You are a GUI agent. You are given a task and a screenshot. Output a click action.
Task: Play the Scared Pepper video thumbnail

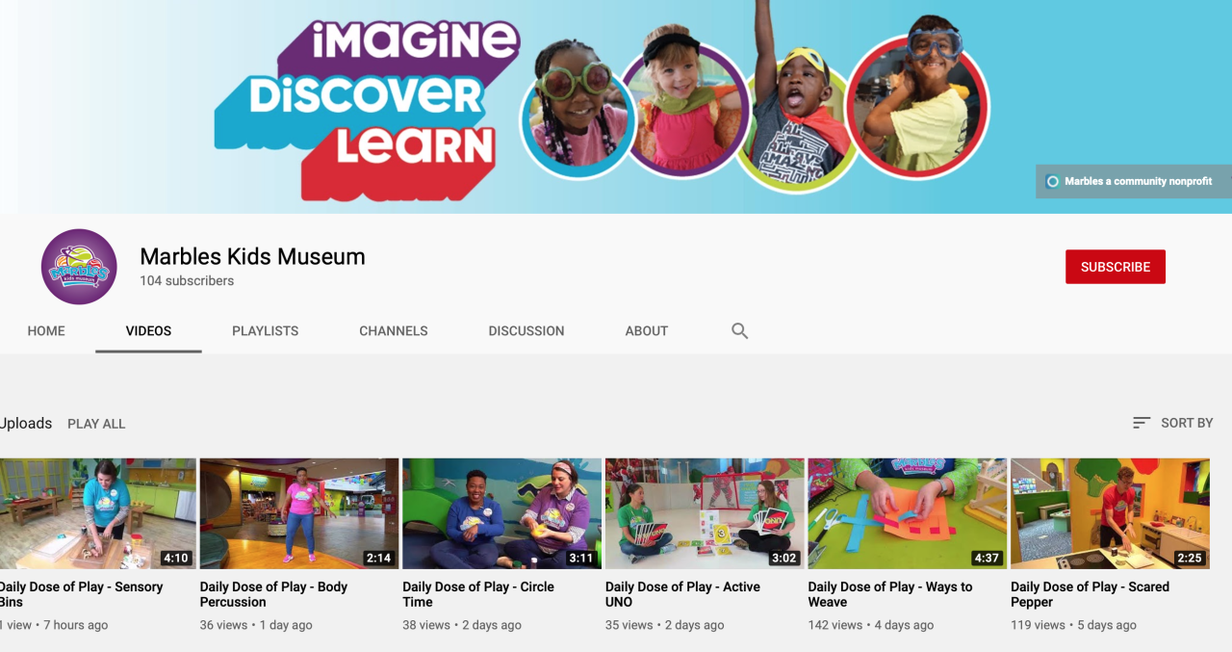tap(1110, 513)
